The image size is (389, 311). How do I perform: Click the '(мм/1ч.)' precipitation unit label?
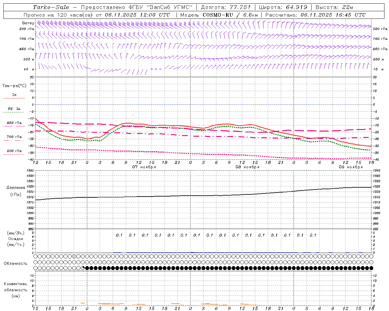pos(16,244)
